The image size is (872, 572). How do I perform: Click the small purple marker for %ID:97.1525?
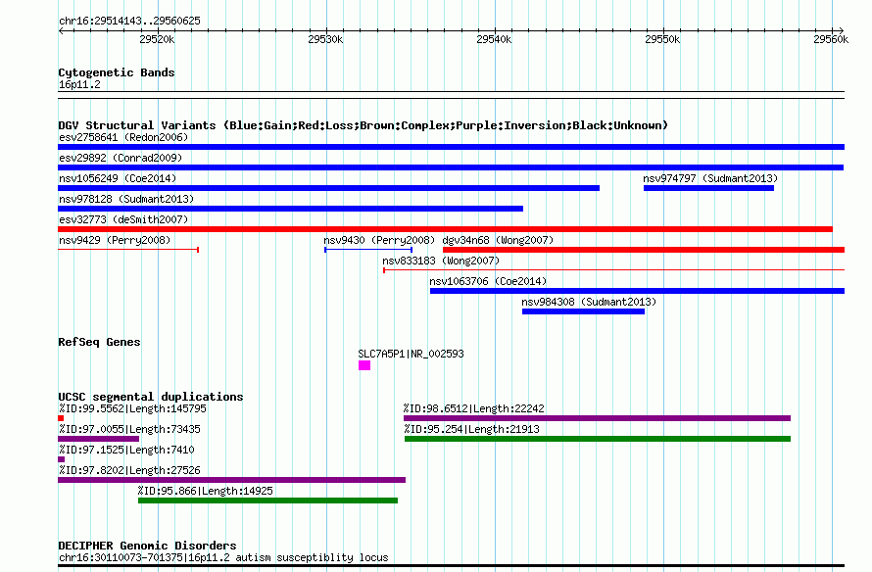click(x=61, y=459)
